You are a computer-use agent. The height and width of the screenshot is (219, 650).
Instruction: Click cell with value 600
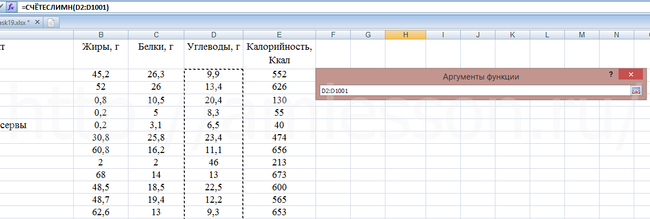click(279, 187)
